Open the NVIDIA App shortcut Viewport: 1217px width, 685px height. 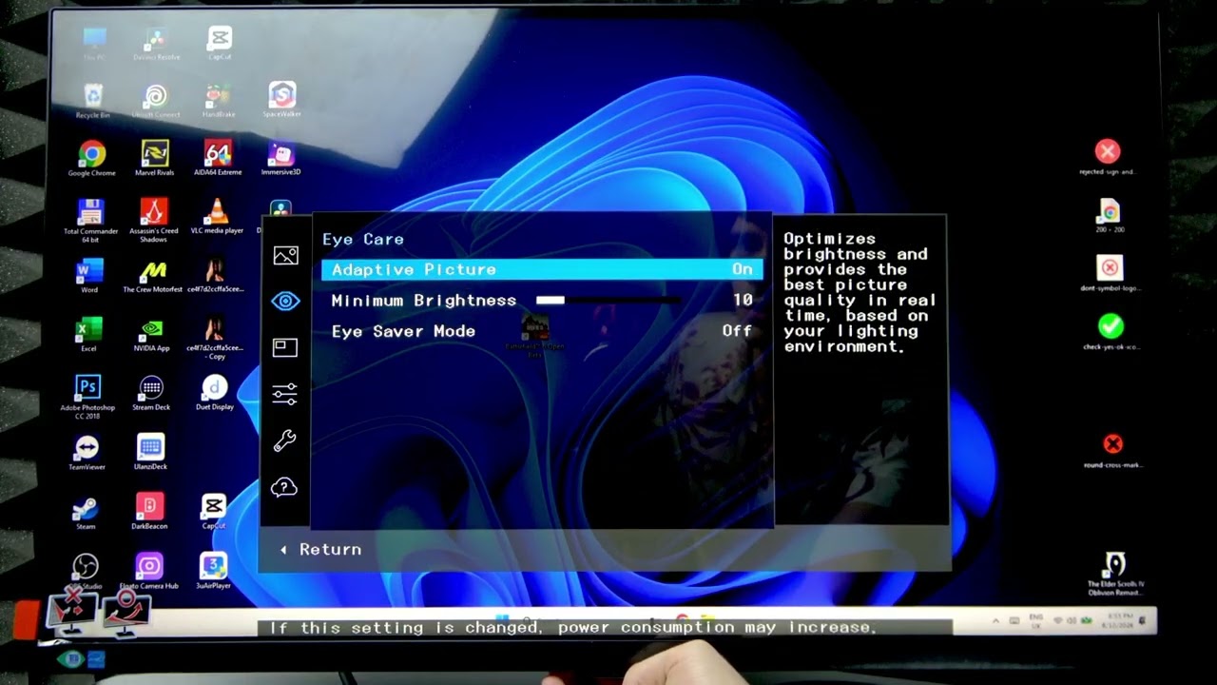151,336
